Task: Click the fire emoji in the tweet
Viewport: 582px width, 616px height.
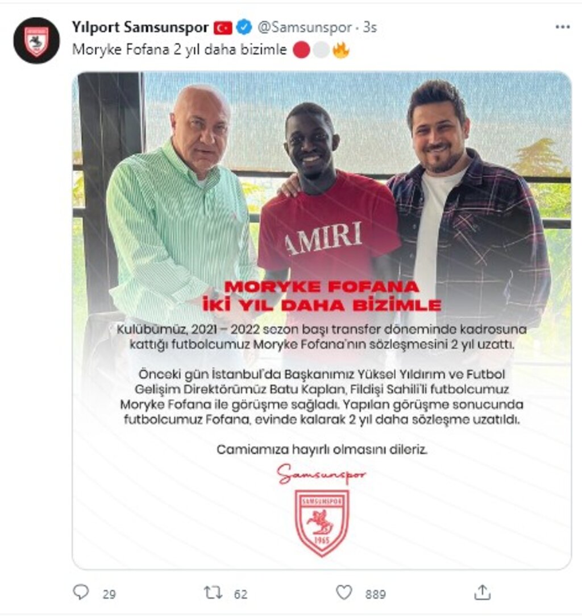Action: [340, 50]
